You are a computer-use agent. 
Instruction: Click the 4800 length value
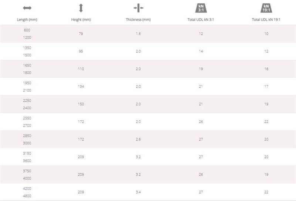point(27,196)
